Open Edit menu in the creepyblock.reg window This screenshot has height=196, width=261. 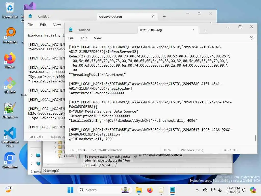coord(43,25)
